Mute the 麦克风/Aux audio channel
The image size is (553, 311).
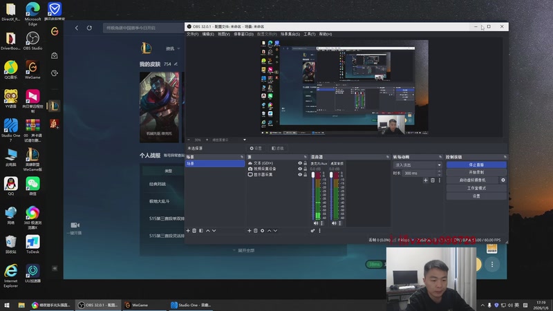point(316,223)
